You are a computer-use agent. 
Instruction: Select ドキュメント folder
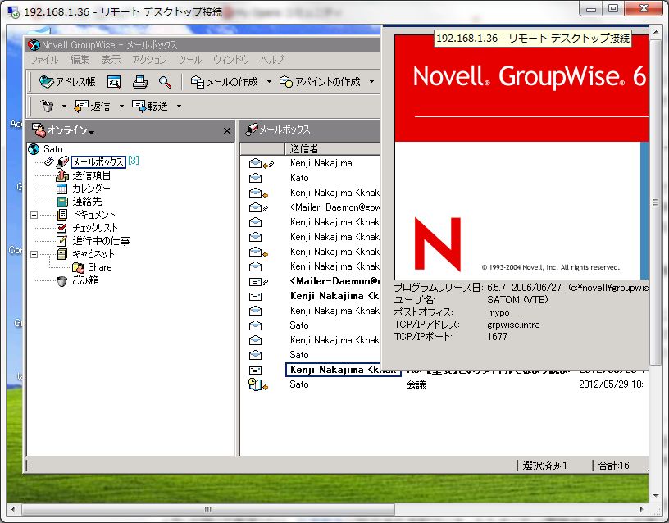click(93, 215)
